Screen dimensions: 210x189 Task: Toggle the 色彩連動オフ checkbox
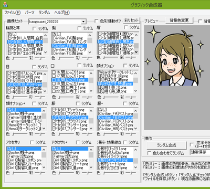[96, 21]
